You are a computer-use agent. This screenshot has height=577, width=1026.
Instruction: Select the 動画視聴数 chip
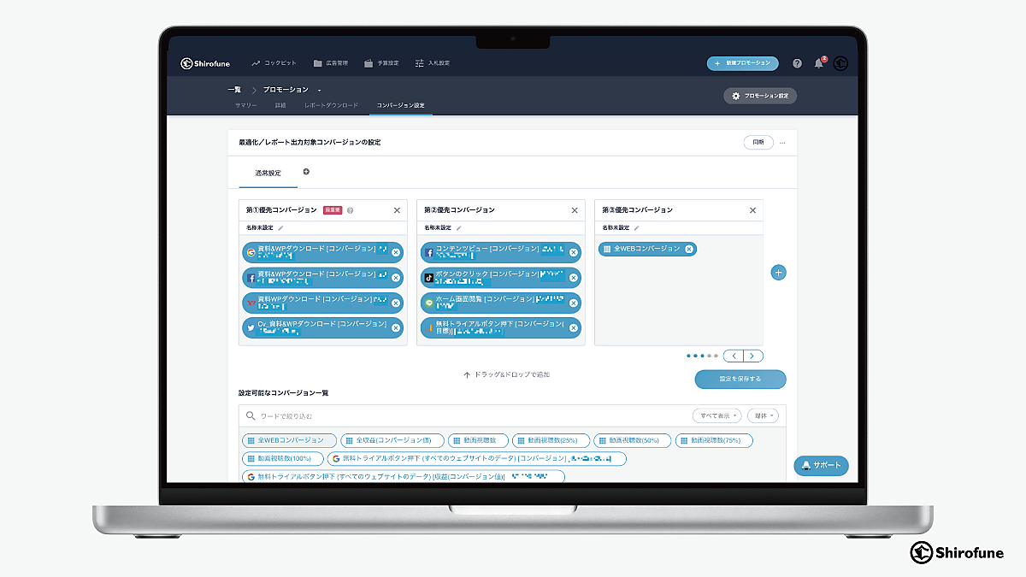click(x=478, y=440)
